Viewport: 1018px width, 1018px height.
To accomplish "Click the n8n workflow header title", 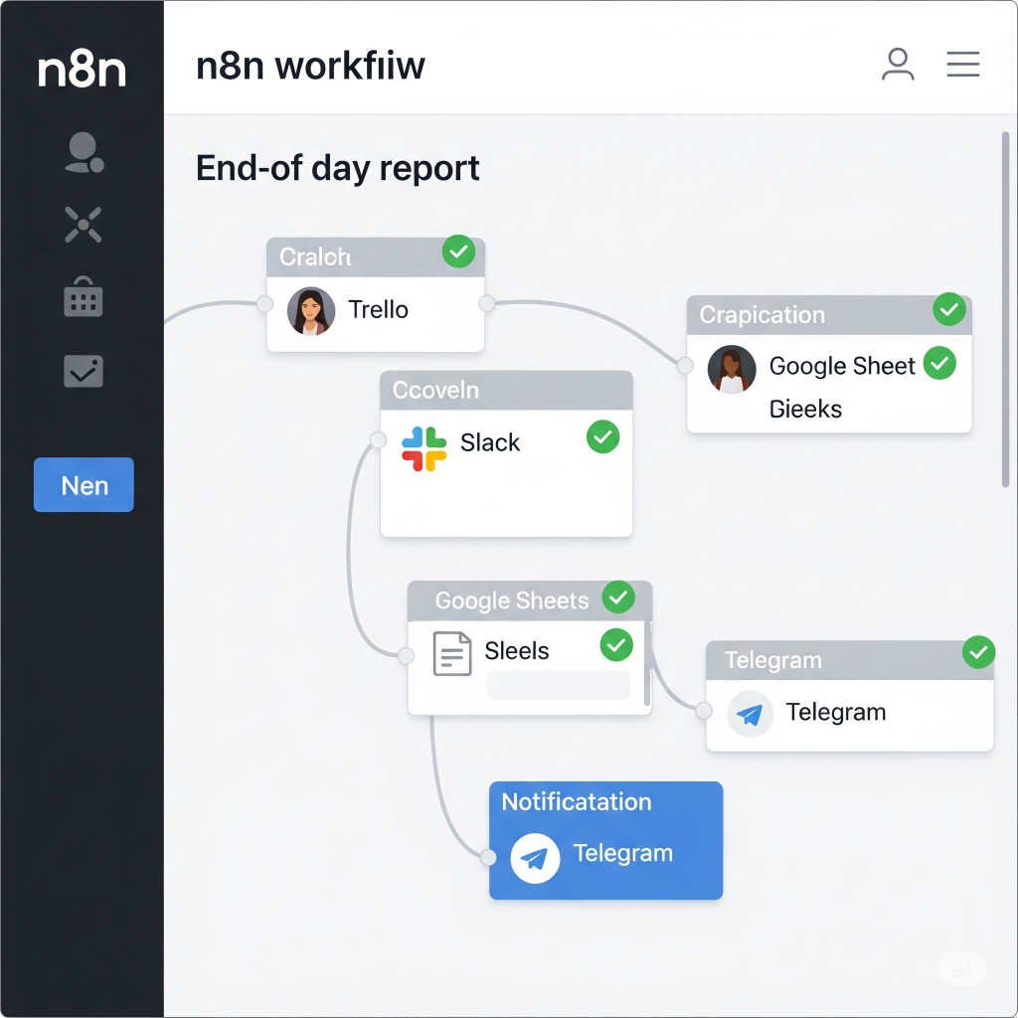I will pos(311,65).
